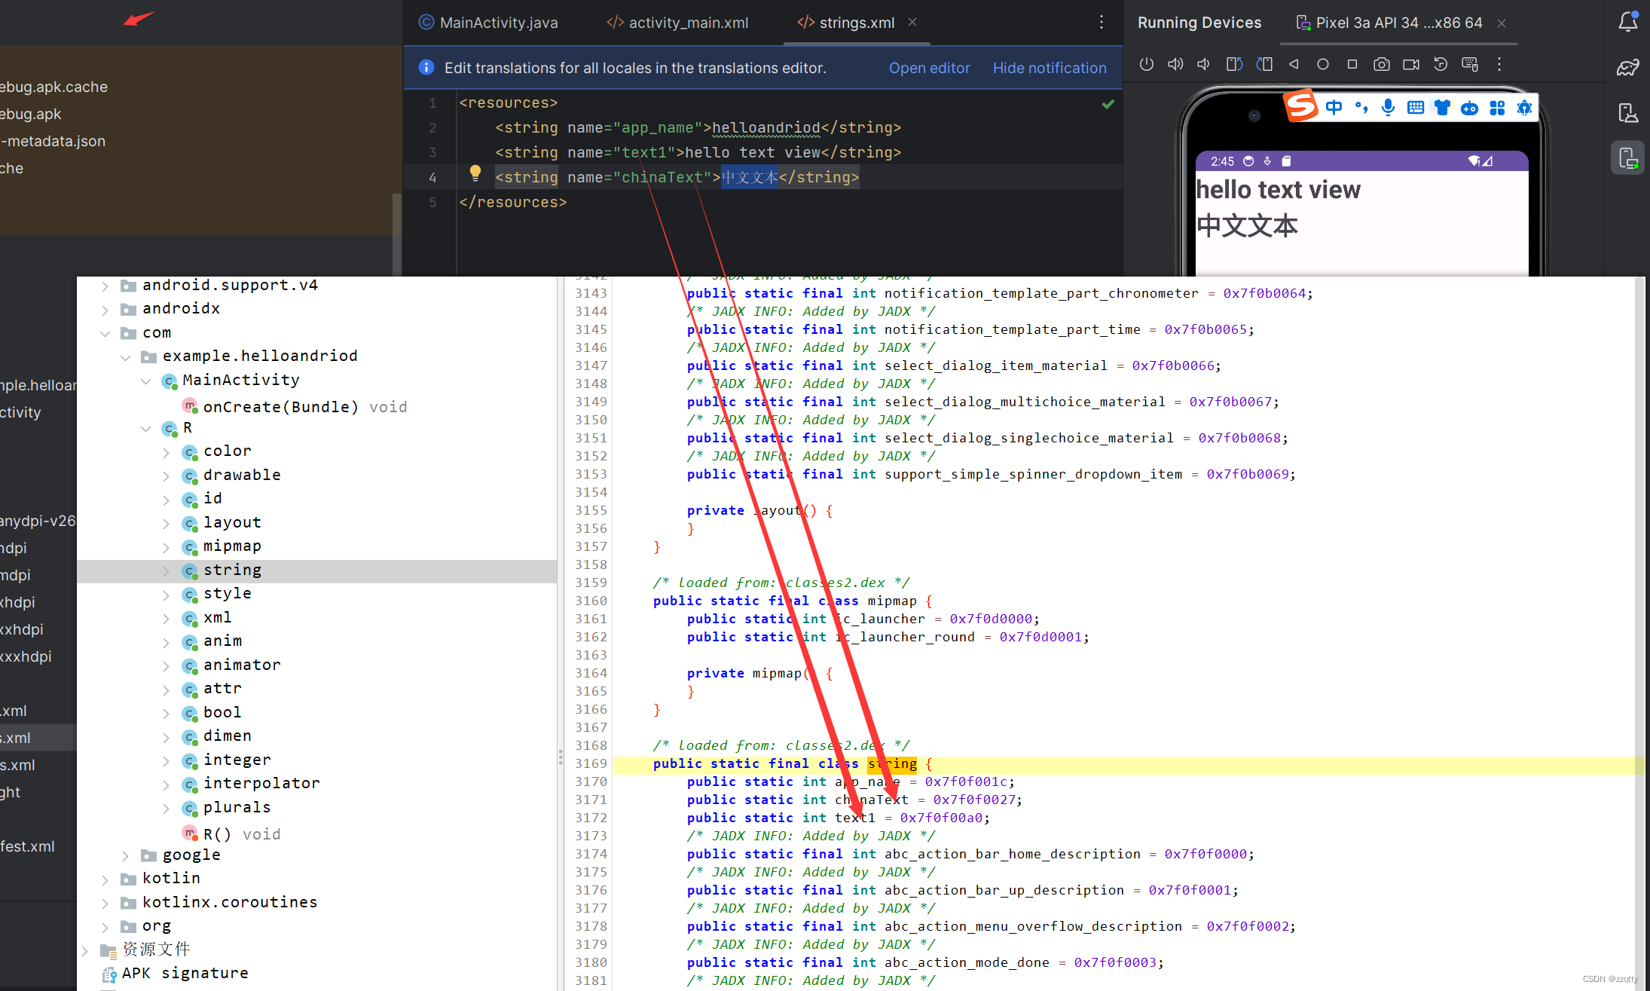Viewport: 1650px width, 991px height.
Task: Switch to the activity_main.xml tab
Action: pos(687,23)
